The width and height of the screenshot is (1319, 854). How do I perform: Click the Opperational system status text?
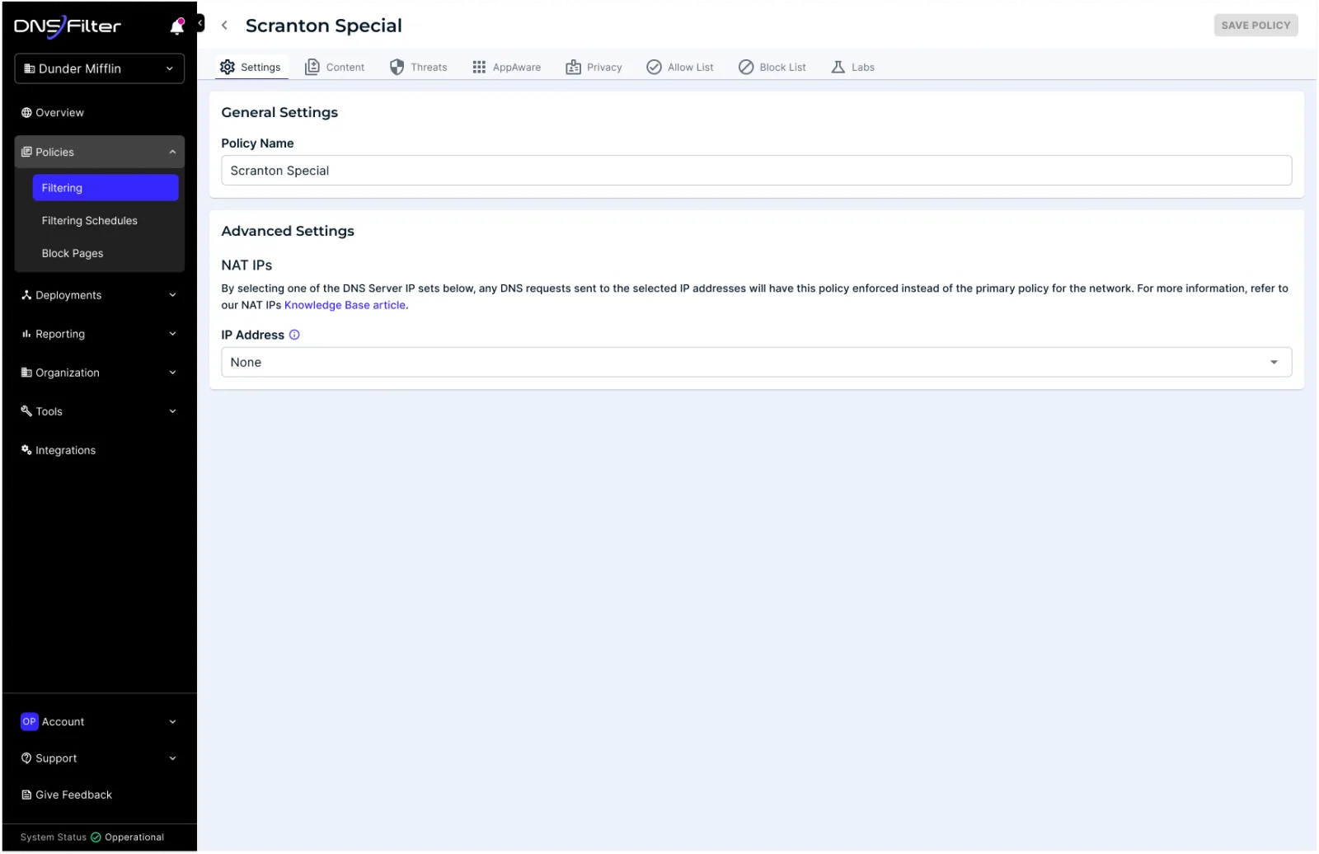pos(134,838)
